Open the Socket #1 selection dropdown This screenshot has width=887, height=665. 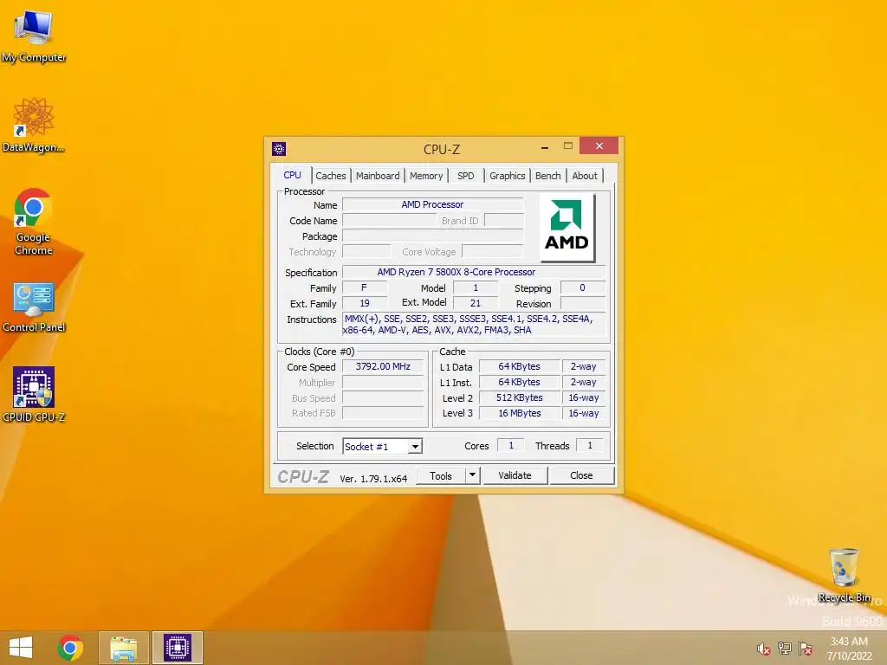[382, 447]
